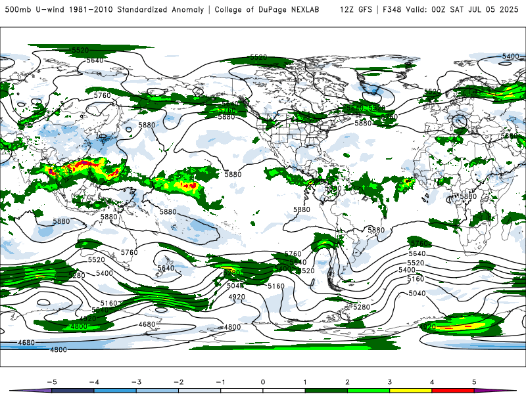The image size is (526, 394).
Task: Click the '-5' colorbar label
Action: (52, 382)
